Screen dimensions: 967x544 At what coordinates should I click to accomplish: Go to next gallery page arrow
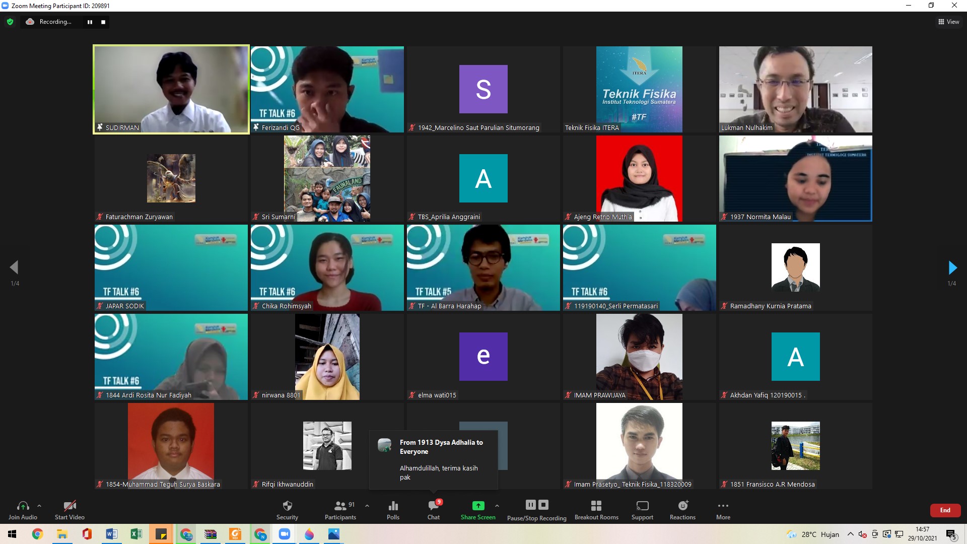pos(952,267)
